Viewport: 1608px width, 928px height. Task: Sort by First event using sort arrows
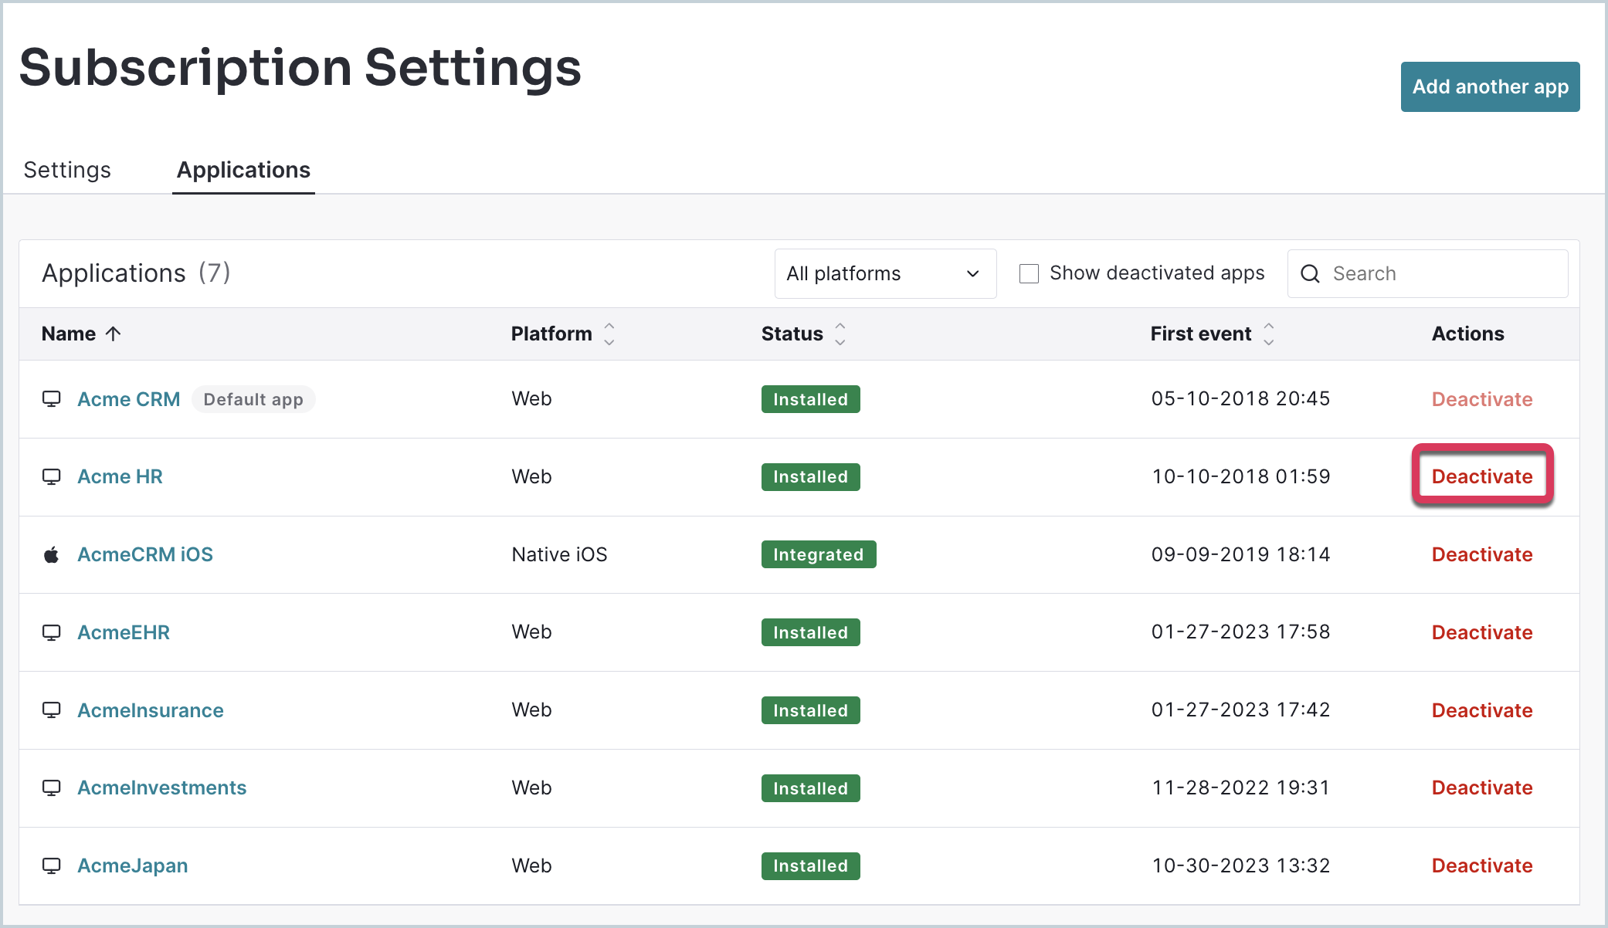1268,334
